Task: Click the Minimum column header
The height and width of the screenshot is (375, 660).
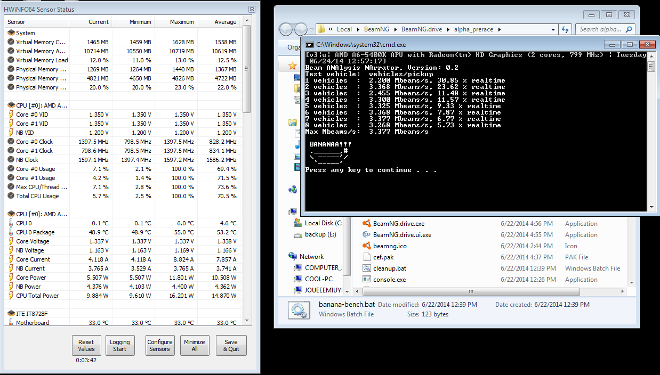Action: [x=133, y=22]
